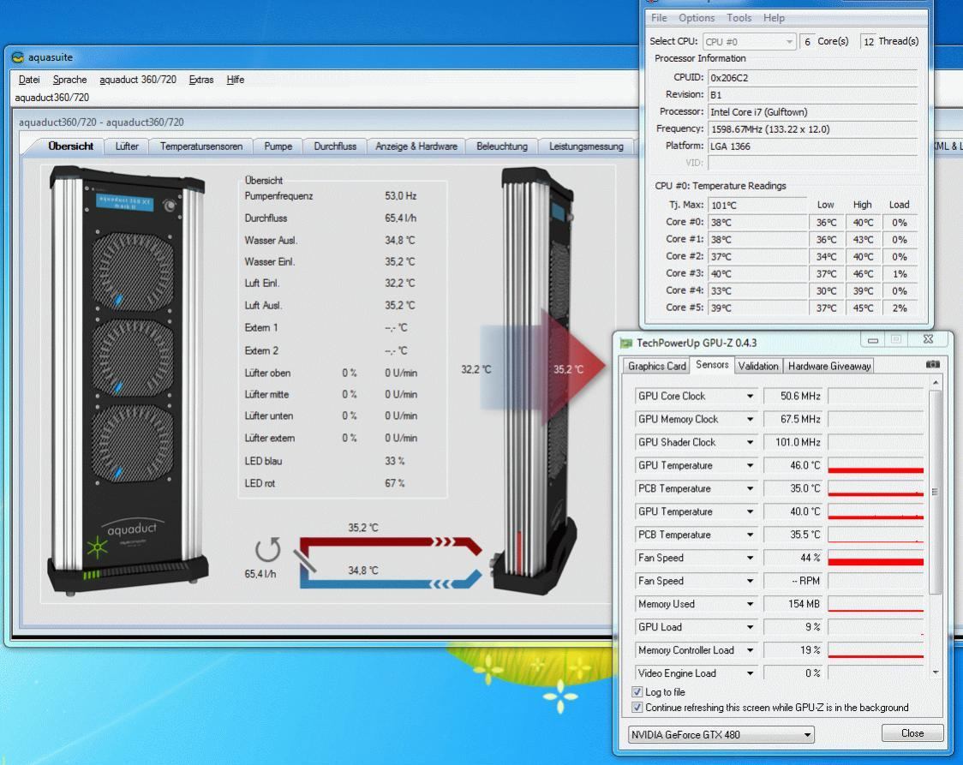Open the File menu in CPU monitor
The width and height of the screenshot is (963, 765).
pos(659,18)
